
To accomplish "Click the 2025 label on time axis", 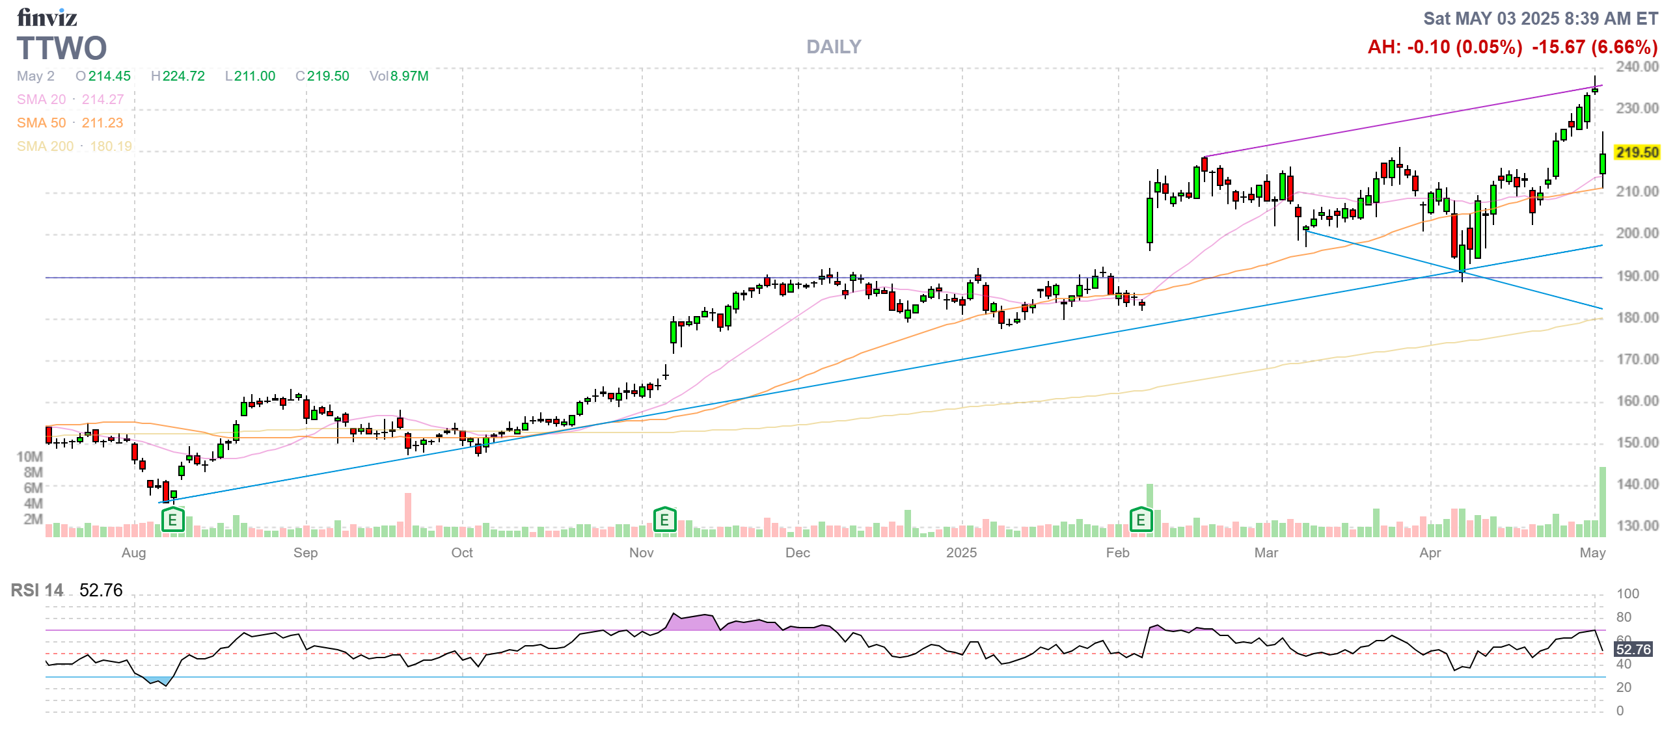I will coord(961,553).
